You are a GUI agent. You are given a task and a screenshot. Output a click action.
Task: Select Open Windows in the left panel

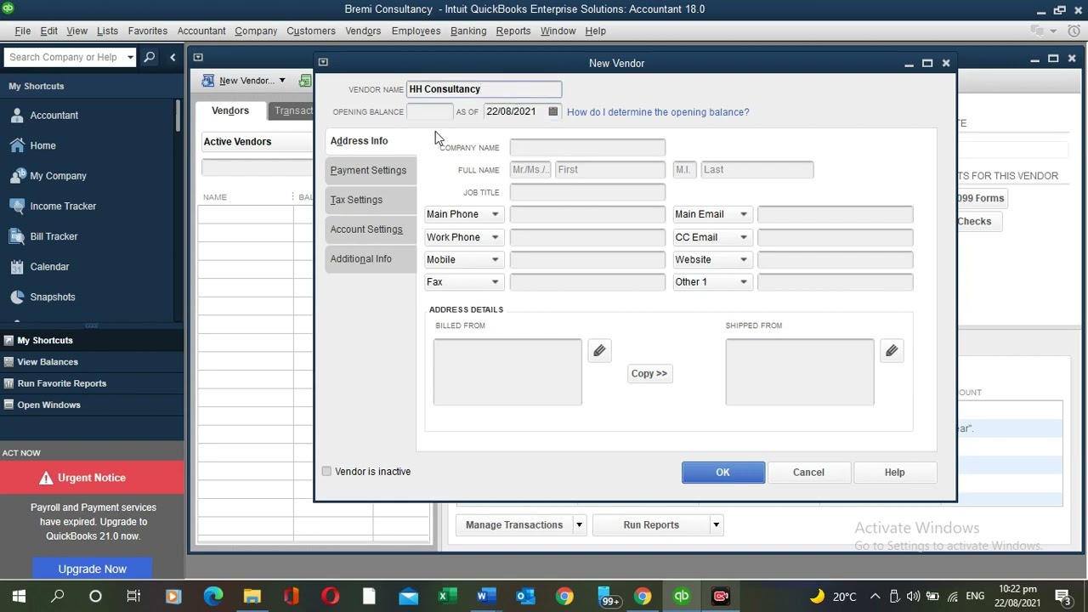tap(48, 405)
